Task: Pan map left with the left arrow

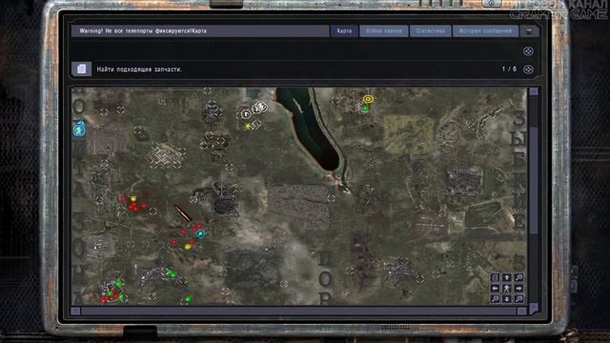Action: coord(496,288)
